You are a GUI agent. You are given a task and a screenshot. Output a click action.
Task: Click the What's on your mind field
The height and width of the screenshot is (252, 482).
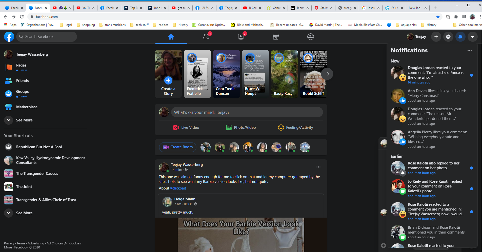click(x=247, y=112)
